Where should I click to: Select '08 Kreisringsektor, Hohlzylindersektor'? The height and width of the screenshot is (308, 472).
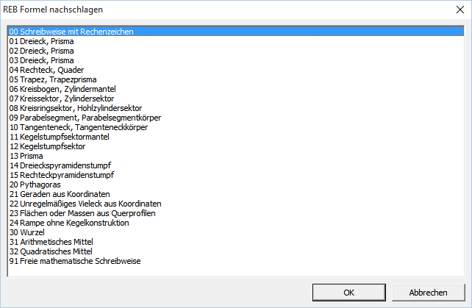(236, 108)
